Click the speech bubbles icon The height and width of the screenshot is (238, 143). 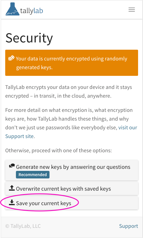click(x=12, y=166)
